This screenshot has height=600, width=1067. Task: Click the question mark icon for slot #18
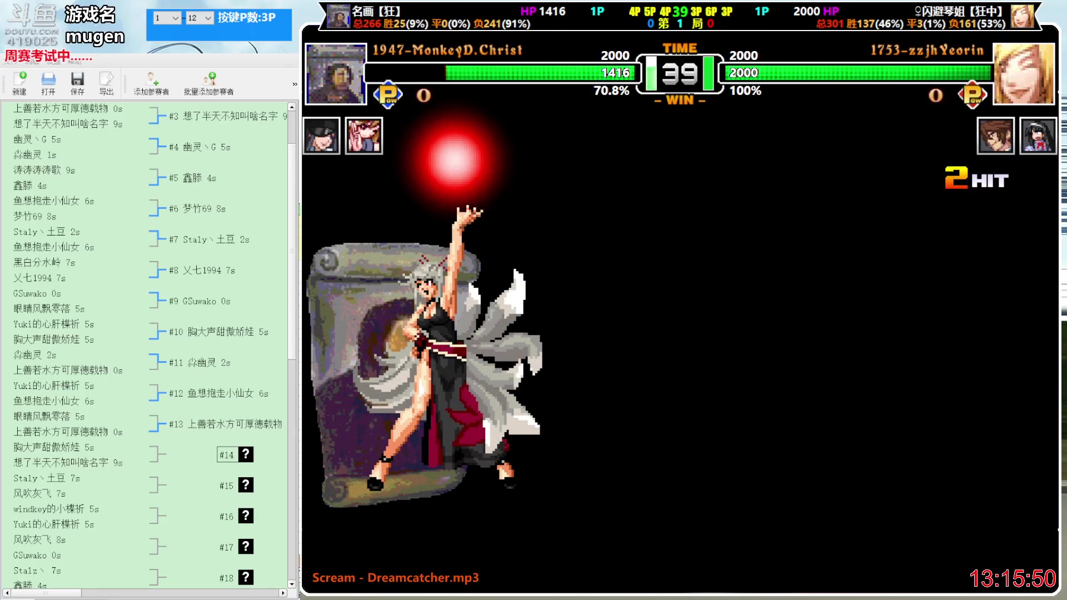point(246,577)
